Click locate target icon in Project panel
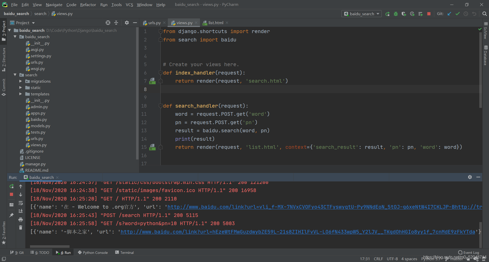 point(108,23)
